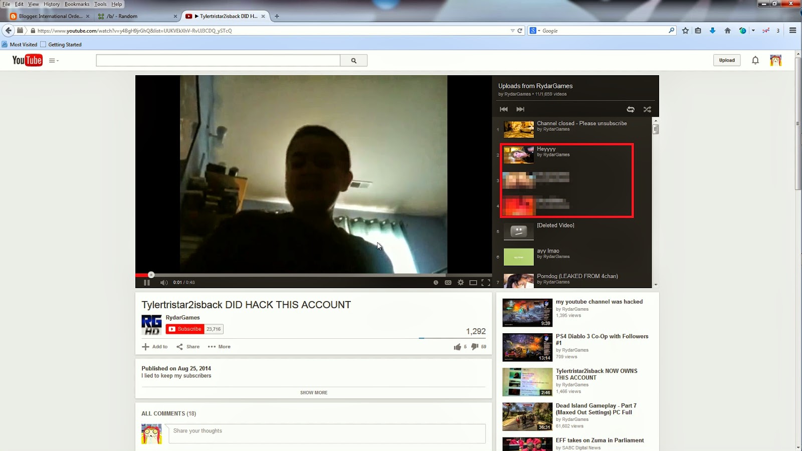Screen dimensions: 802x451
Task: Click the YouTube search magnifier button
Action: click(354, 61)
